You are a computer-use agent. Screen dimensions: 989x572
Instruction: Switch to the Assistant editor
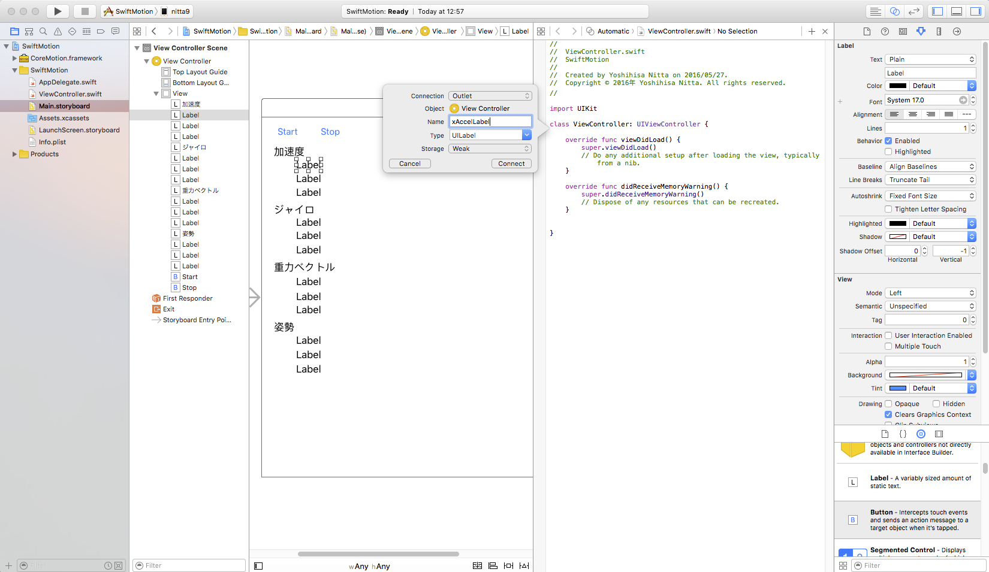point(895,11)
